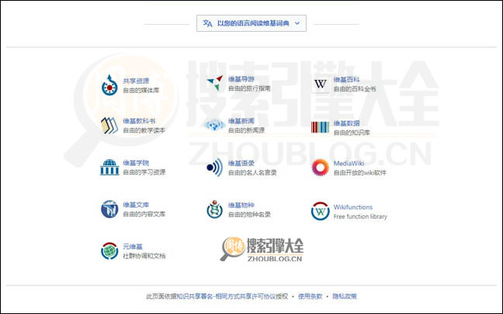Open the Wikifunctions W circle icon
Screen dimensions: 503x314
[320, 211]
